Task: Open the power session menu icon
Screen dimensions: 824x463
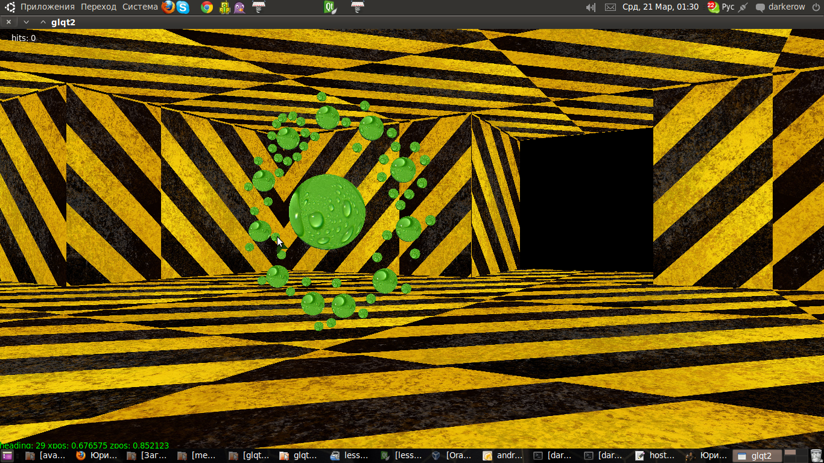Action: (816, 7)
